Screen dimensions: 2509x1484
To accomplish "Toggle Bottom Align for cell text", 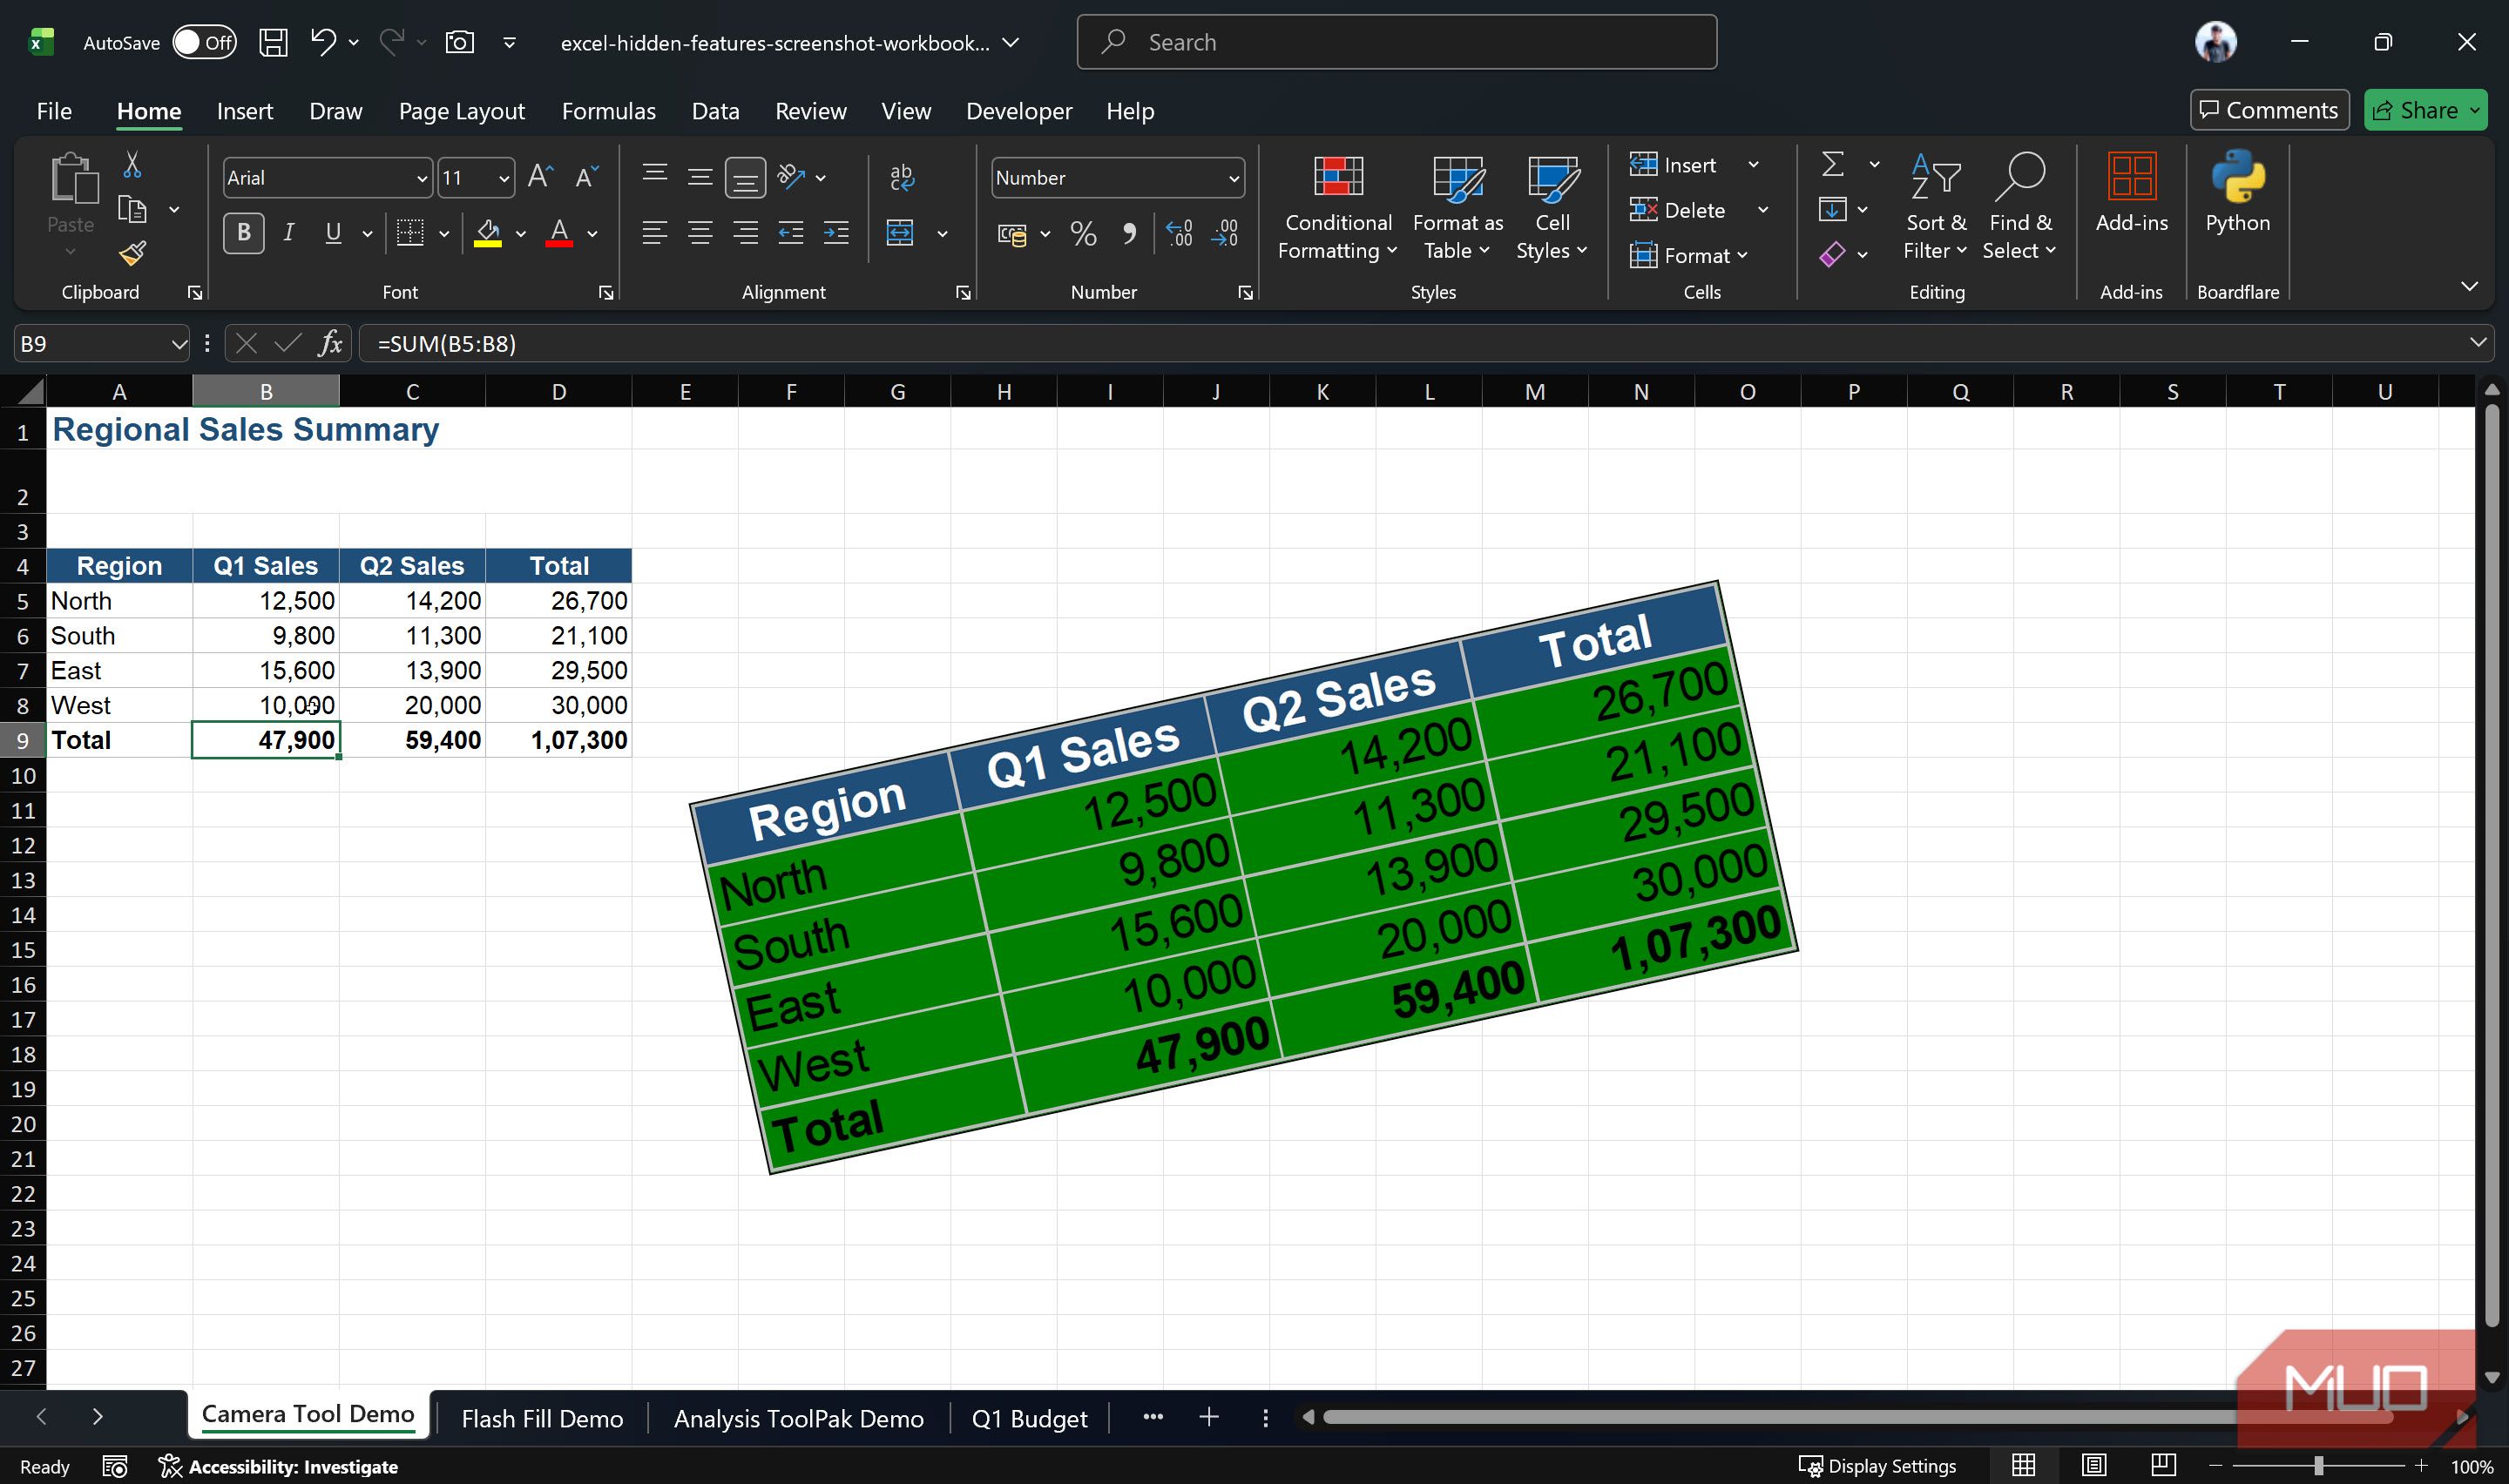I will tap(745, 178).
